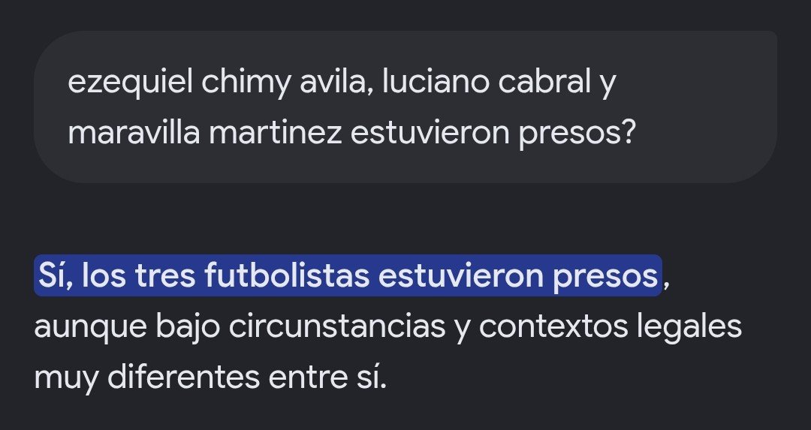This screenshot has height=430, width=811.
Task: Select the word 'circunstancias' in the answer
Action: (336, 326)
